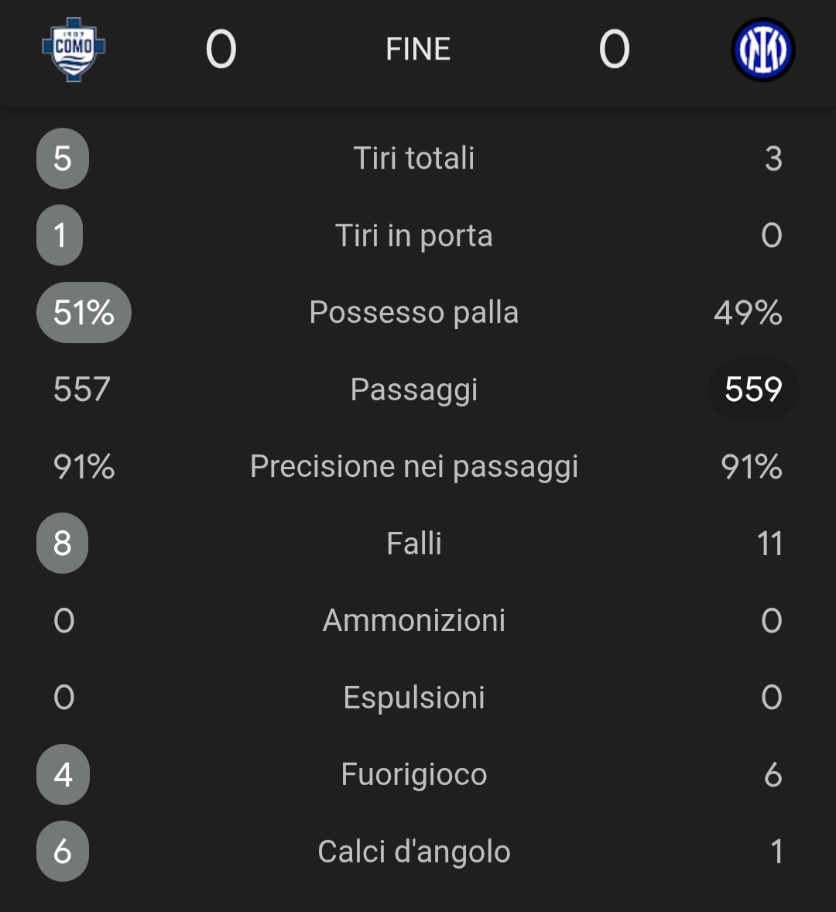The height and width of the screenshot is (912, 836).
Task: Click Como's highlighted 8 fouls badge
Action: [x=63, y=543]
